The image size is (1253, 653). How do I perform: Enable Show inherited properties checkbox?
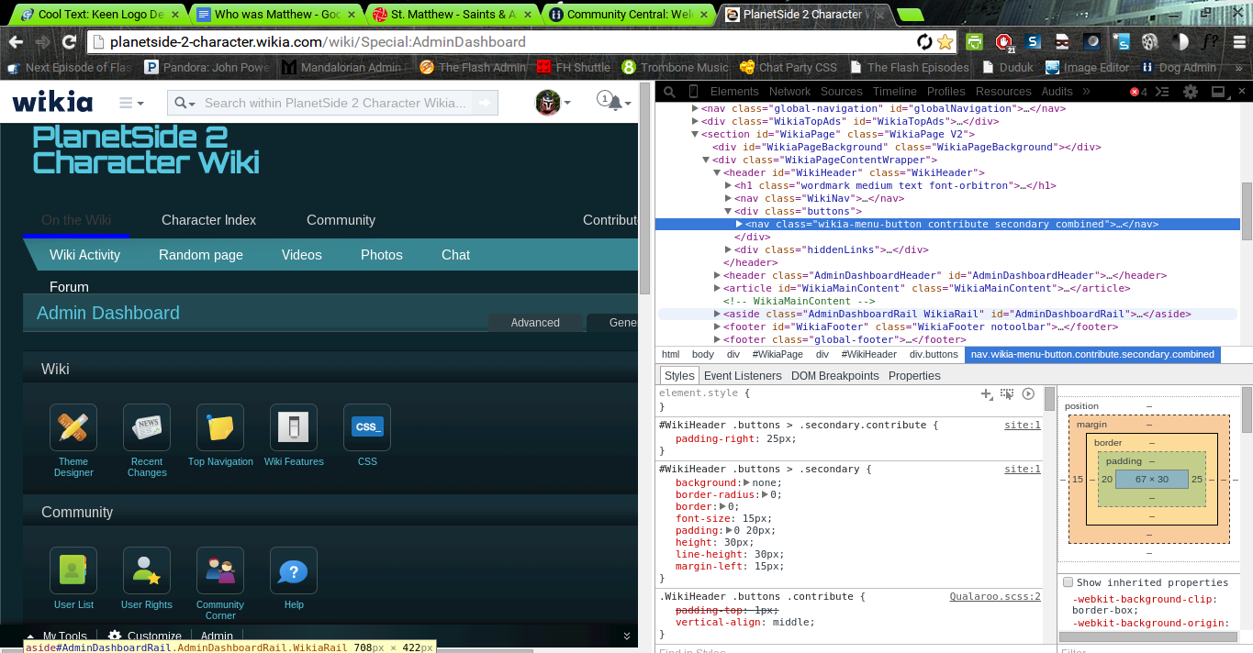[1068, 582]
